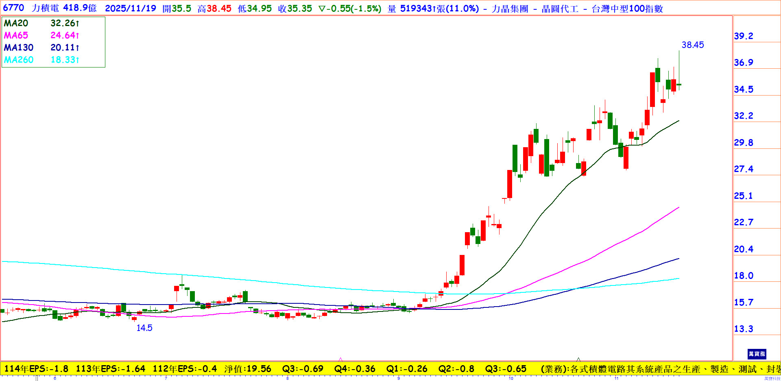Viewport: 781px width, 381px height.
Task: Select the MA260 moving average legend
Action: pos(18,60)
